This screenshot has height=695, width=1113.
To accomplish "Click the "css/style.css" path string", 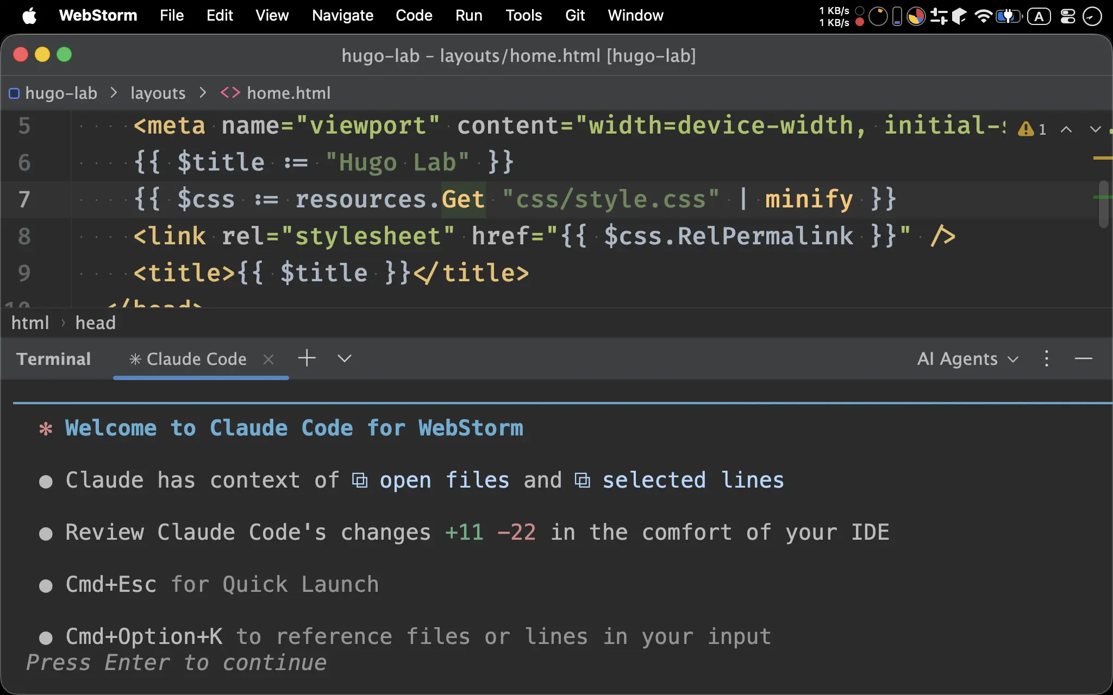I will point(611,199).
